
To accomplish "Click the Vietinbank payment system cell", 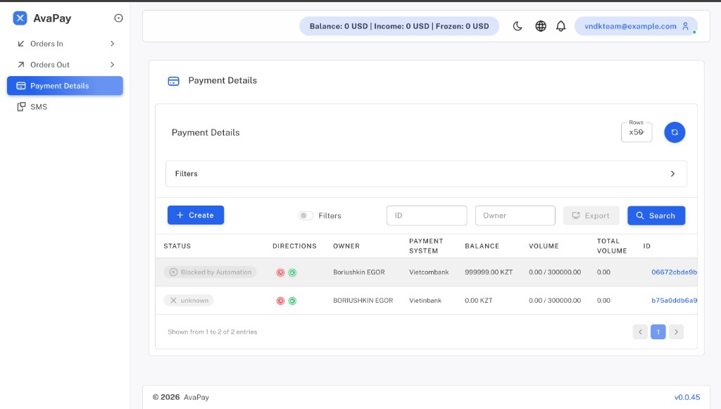I will point(425,301).
